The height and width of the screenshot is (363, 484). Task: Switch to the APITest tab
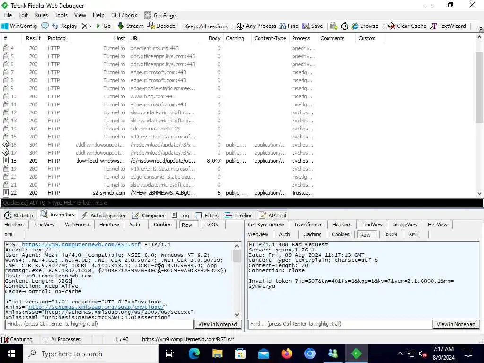273,216
